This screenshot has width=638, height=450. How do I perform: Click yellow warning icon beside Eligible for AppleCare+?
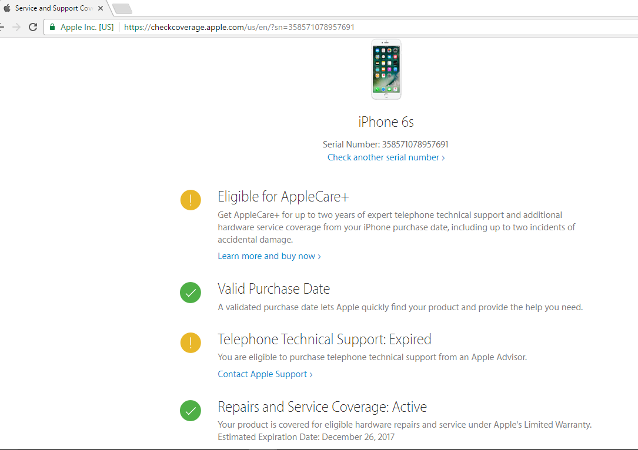point(191,200)
